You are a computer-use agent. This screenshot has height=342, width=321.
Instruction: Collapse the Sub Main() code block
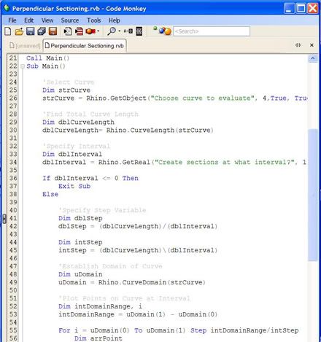click(23, 66)
